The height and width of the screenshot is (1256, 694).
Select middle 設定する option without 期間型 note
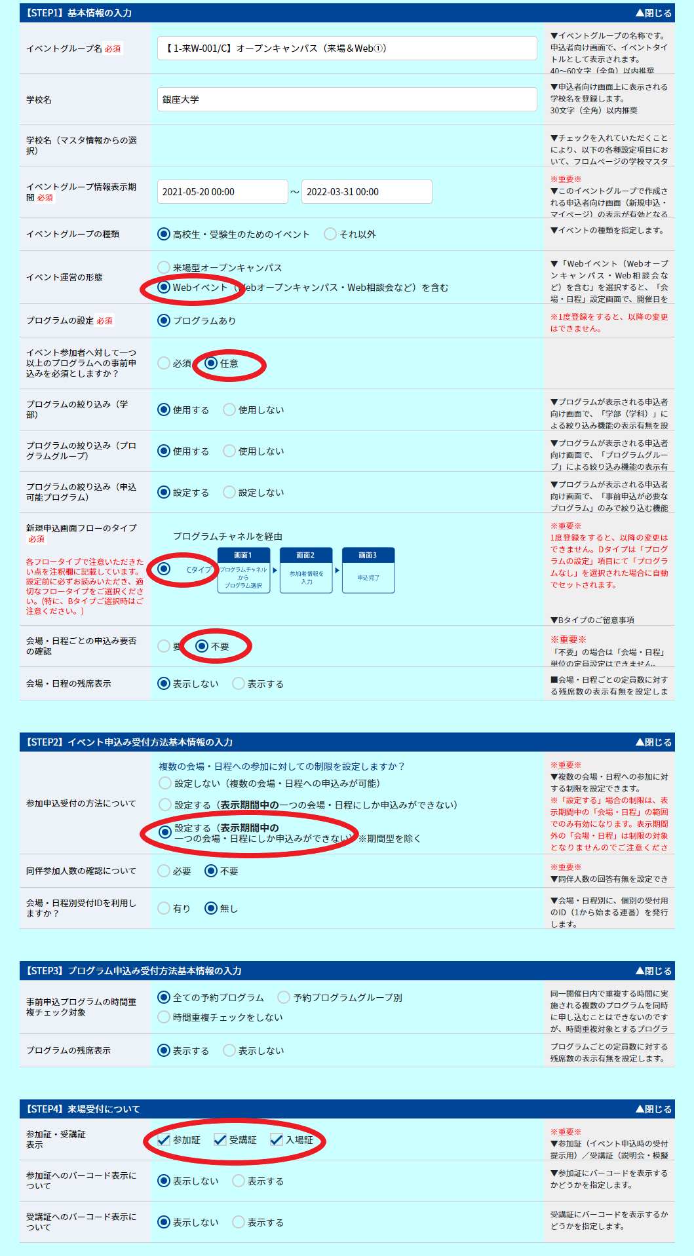[x=165, y=805]
